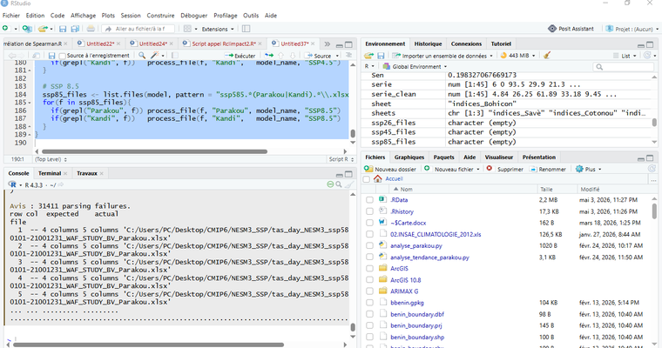Click the Environment pane search field
The height and width of the screenshot is (348, 662).
pos(623,67)
